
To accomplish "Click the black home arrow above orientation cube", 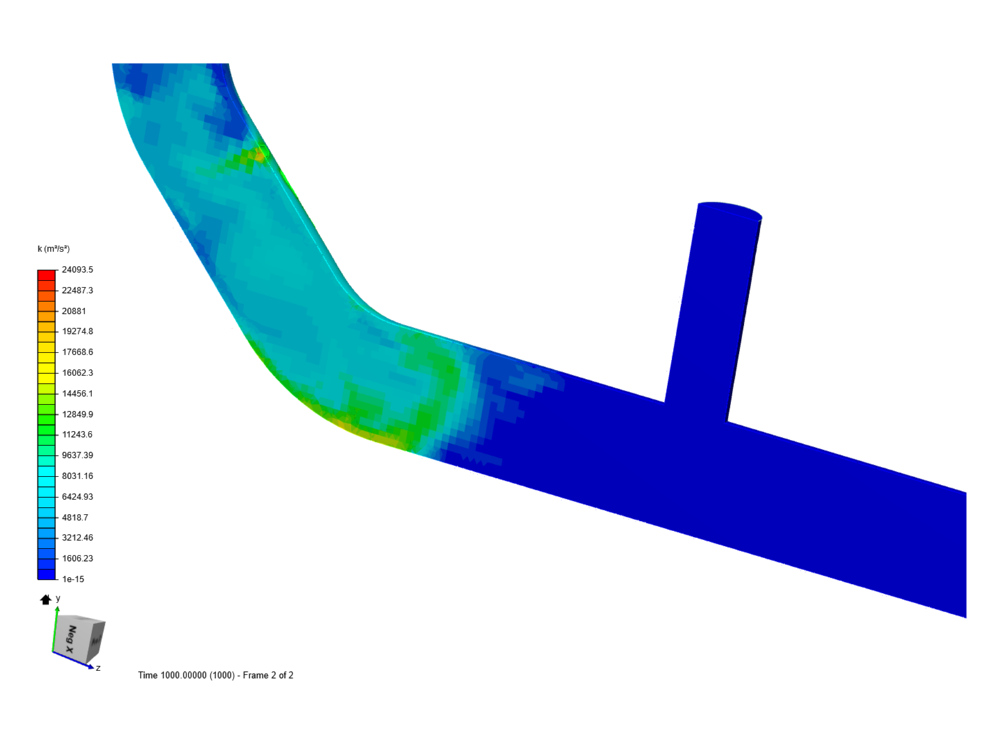I will [46, 600].
